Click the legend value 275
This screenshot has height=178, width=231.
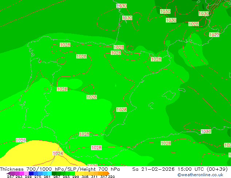tap(38, 177)
